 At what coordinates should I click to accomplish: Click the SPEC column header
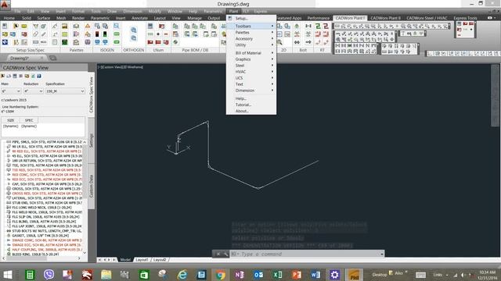coord(29,120)
